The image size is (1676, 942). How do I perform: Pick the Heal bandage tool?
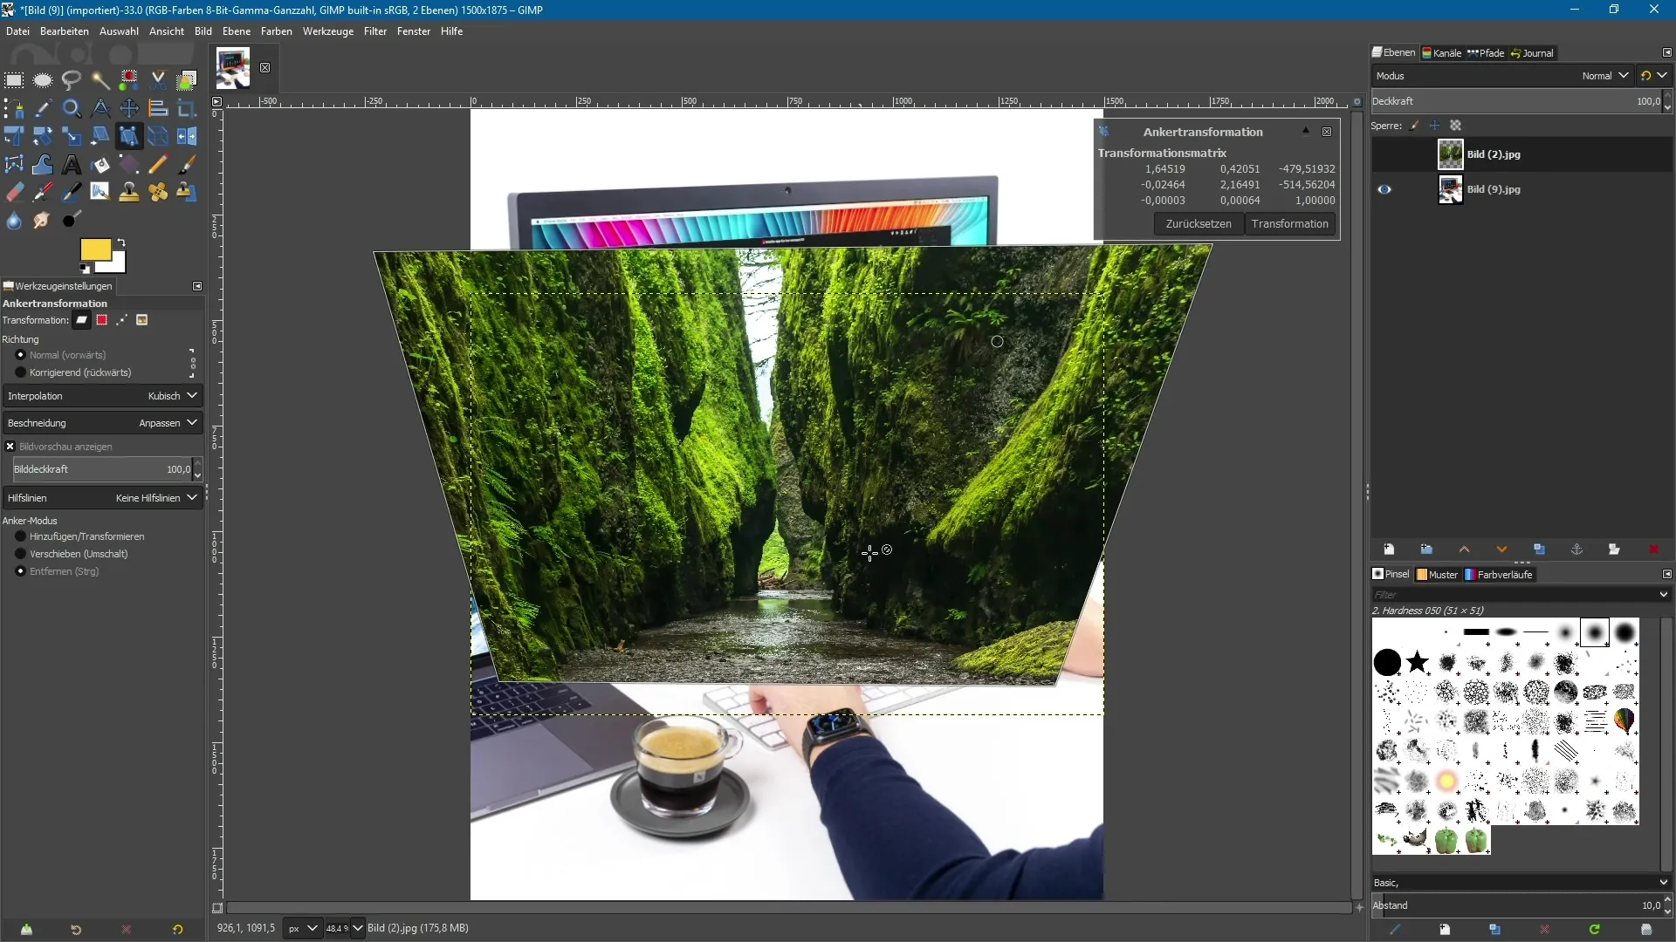tap(158, 193)
